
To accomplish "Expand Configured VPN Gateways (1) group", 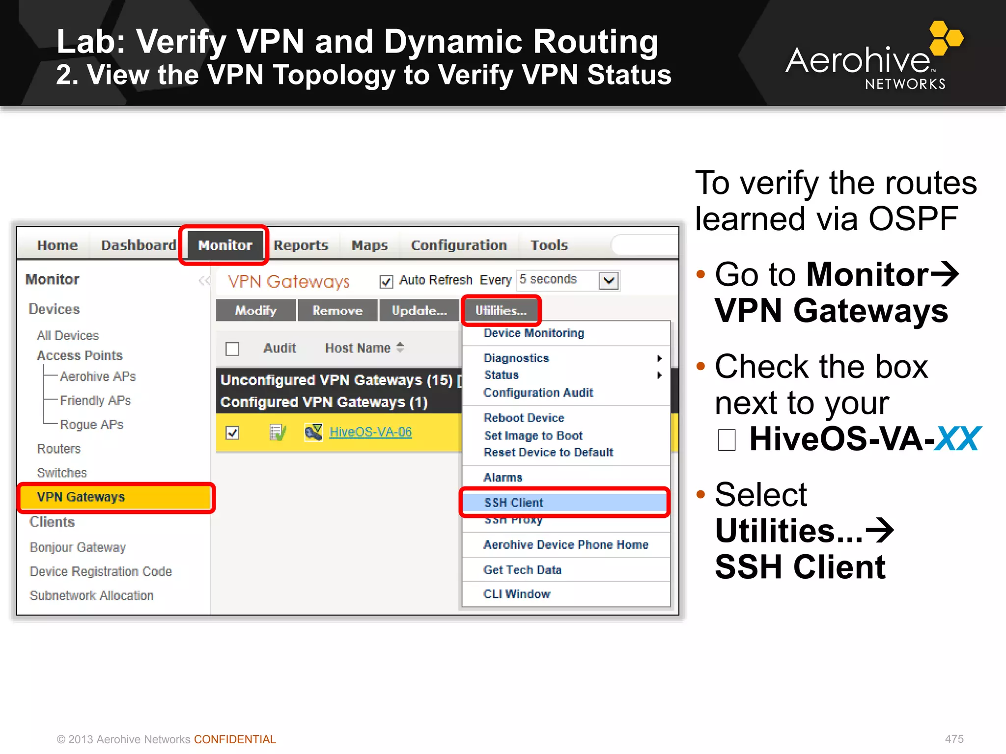I will point(324,402).
